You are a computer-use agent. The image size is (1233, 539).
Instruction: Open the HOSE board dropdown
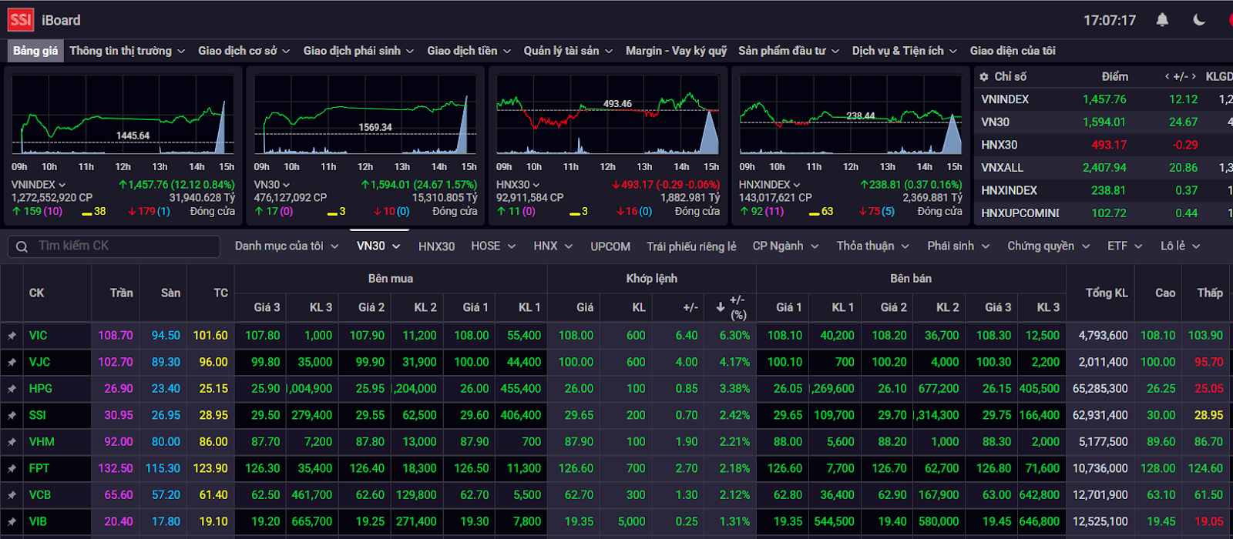click(x=493, y=246)
